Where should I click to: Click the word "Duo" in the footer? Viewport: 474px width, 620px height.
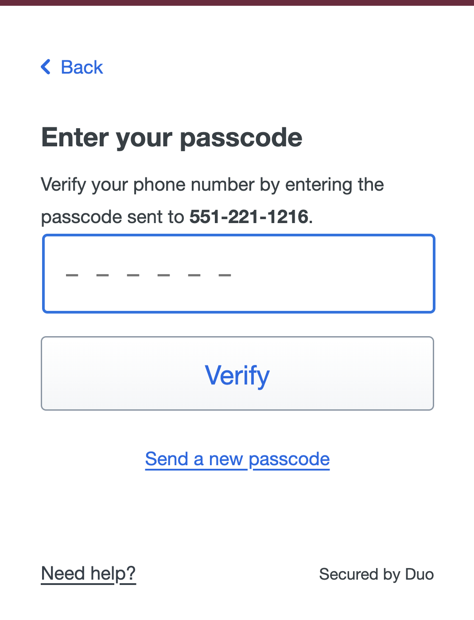[419, 574]
